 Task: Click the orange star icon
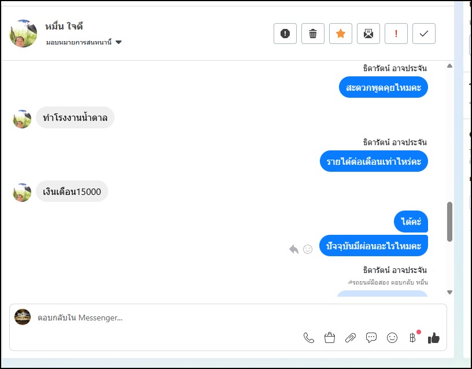341,34
